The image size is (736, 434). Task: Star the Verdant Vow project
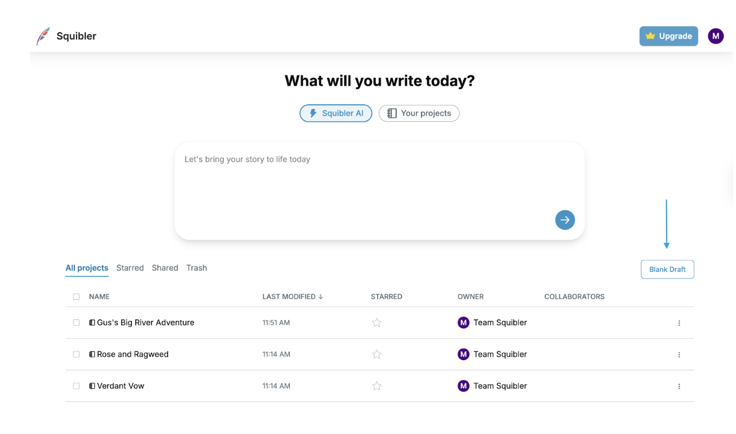[377, 386]
